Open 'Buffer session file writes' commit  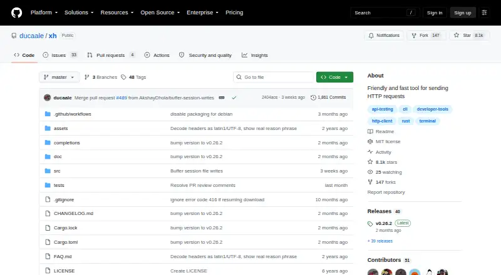197,171
